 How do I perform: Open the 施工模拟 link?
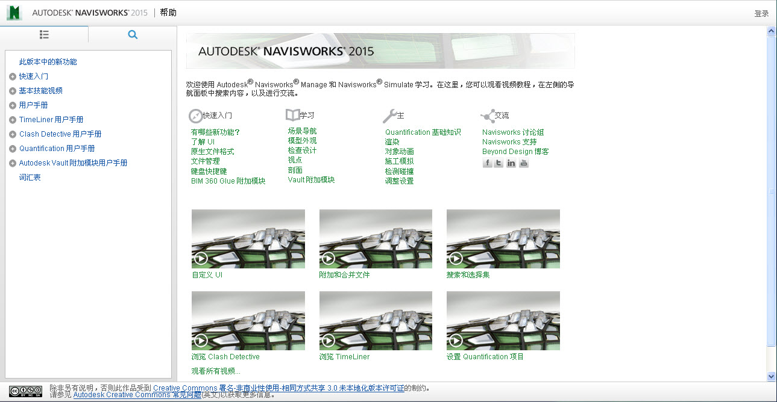click(399, 161)
